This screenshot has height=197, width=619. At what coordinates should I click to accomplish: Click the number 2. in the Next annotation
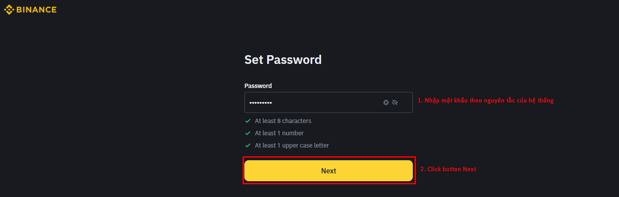(423, 169)
